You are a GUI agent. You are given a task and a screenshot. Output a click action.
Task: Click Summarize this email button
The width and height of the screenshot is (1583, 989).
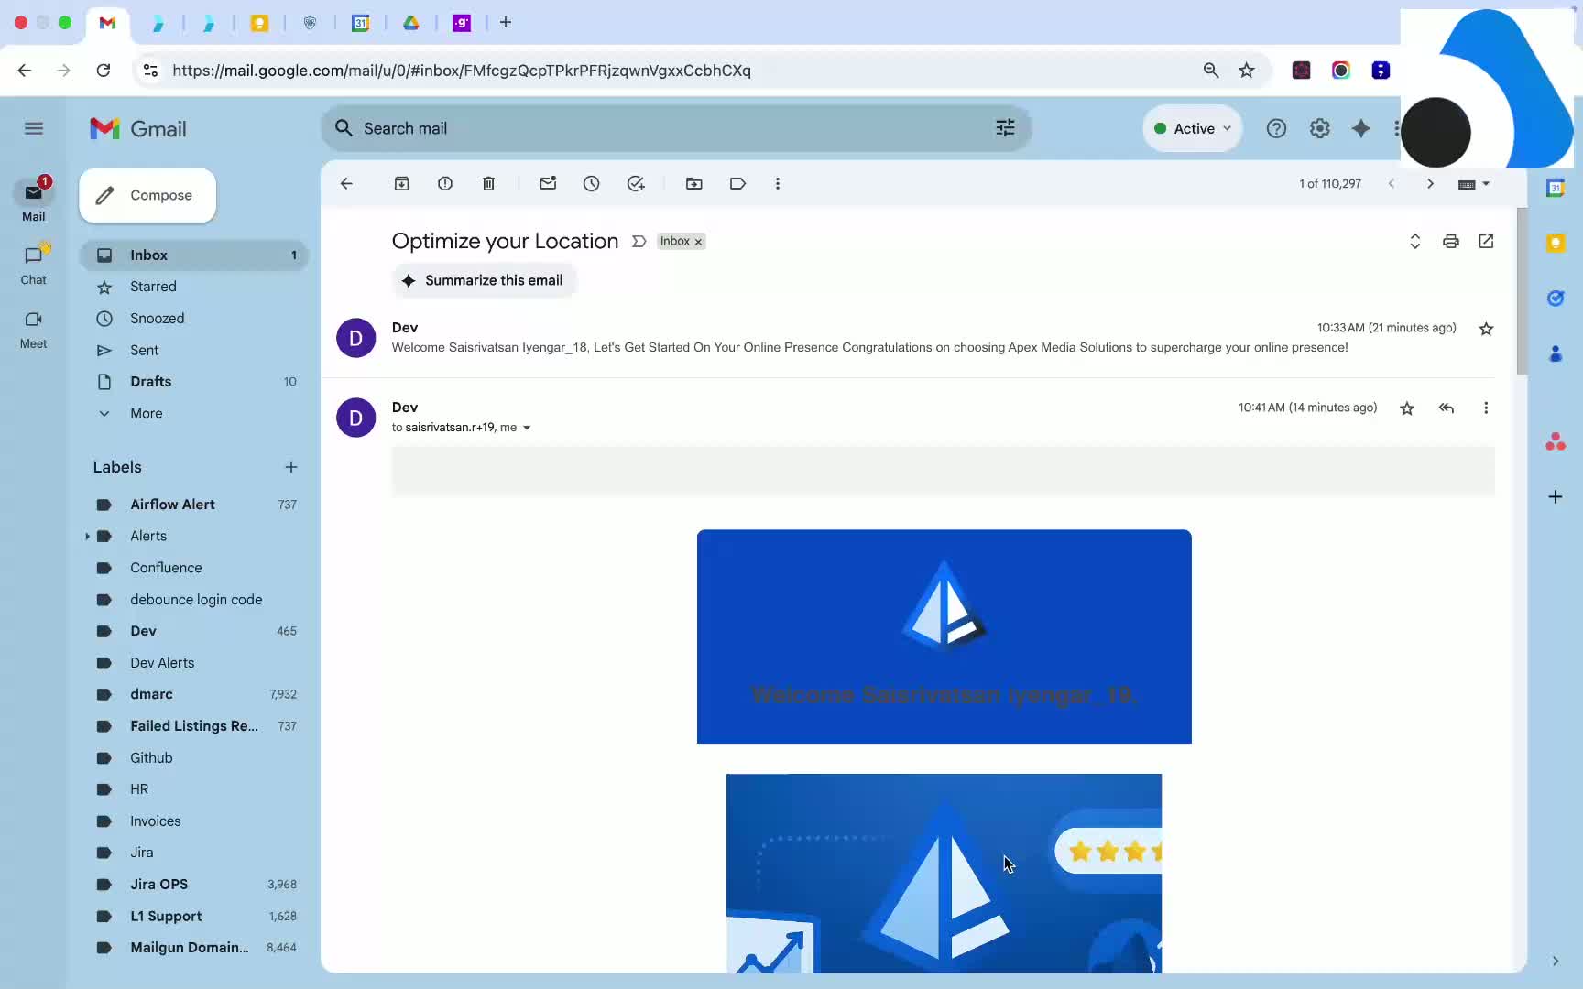(x=484, y=280)
